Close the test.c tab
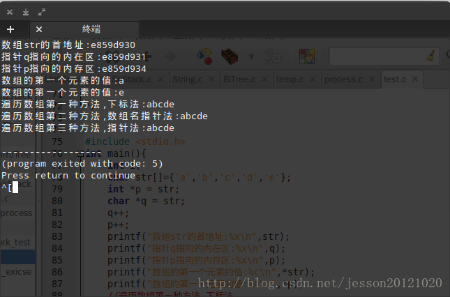 pyautogui.click(x=415, y=79)
